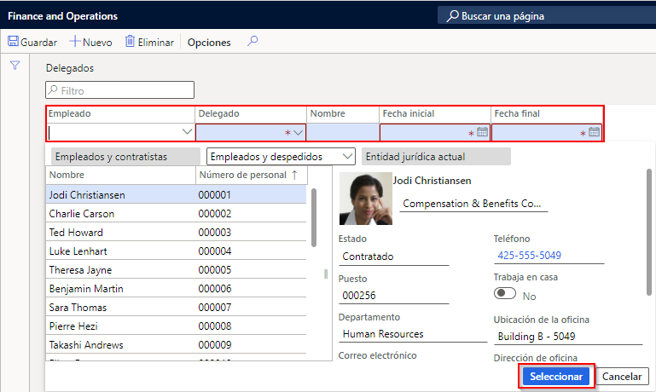Open the Empleados y despedidos combo box
The image size is (656, 392).
[x=281, y=156]
